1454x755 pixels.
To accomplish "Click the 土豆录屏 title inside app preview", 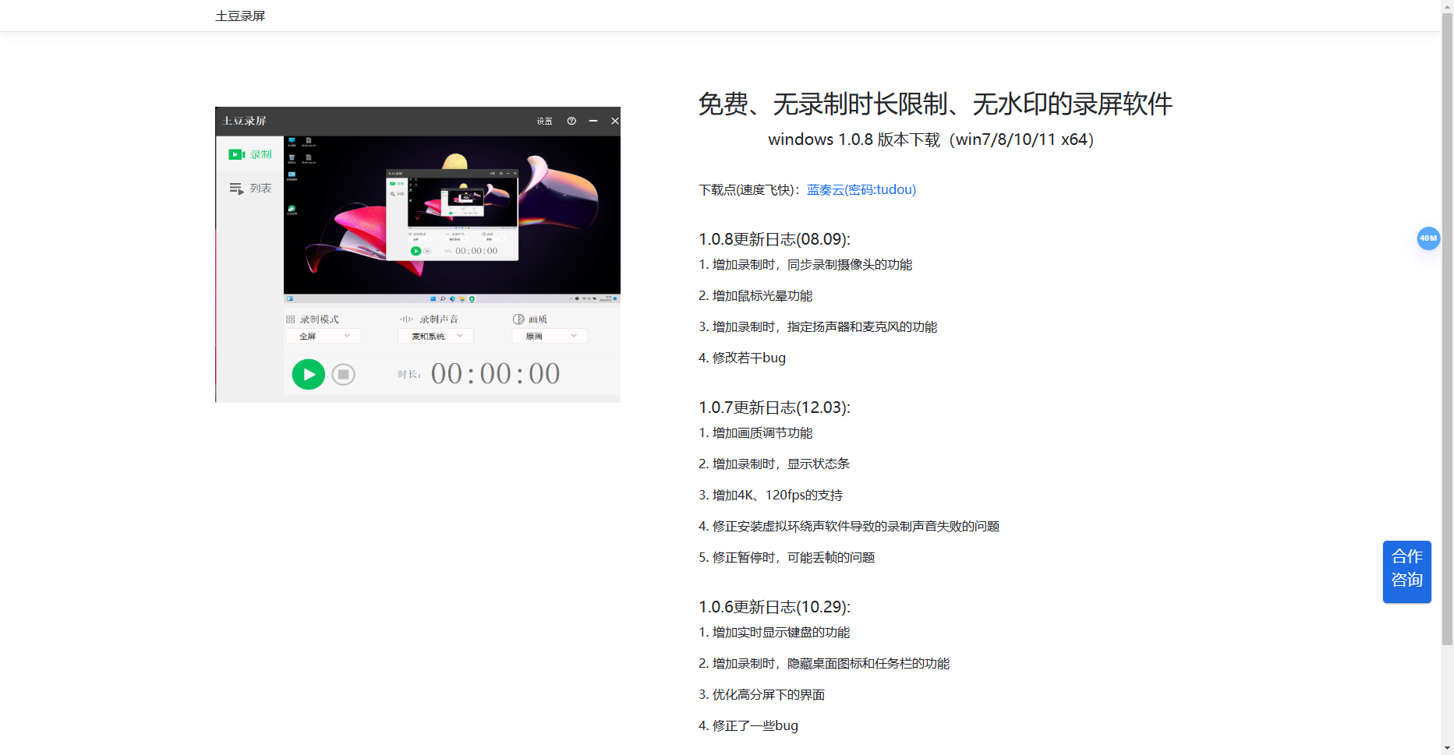I will (244, 121).
